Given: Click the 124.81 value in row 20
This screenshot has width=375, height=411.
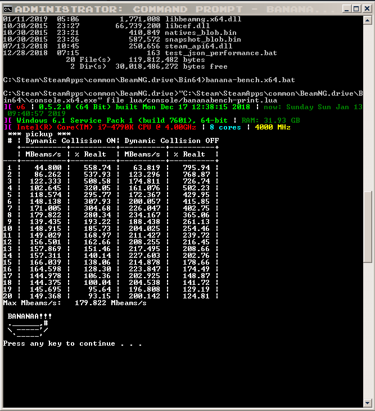Looking at the screenshot, I should coord(196,296).
